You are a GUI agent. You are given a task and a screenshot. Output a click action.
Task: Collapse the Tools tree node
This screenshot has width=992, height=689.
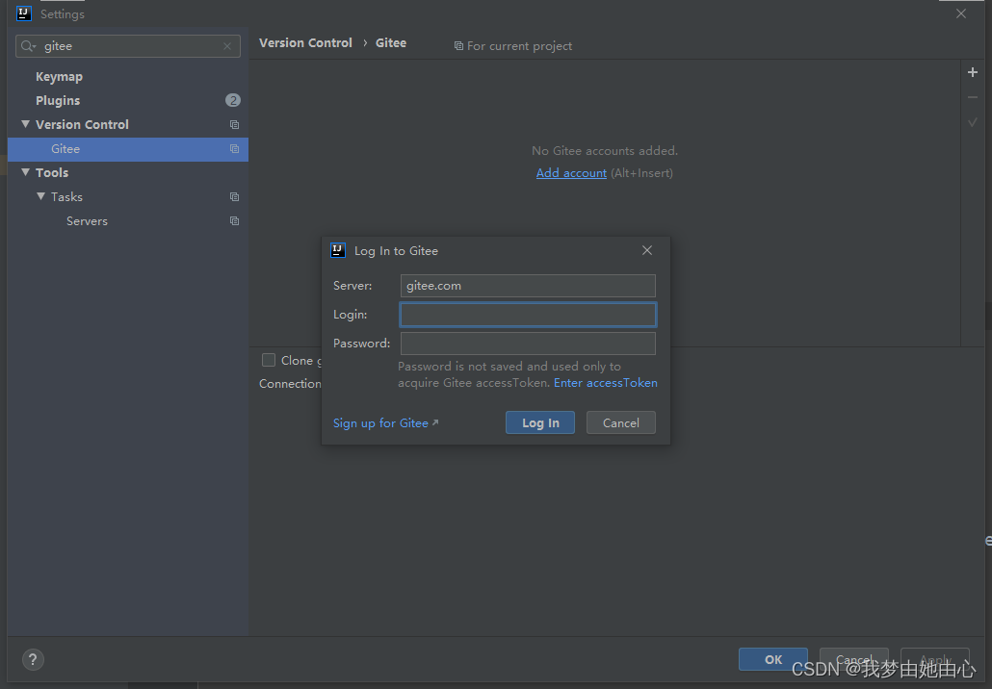pyautogui.click(x=25, y=172)
